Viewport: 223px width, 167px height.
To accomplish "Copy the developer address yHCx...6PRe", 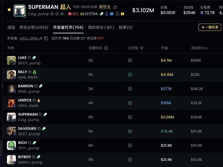I will [46, 38].
